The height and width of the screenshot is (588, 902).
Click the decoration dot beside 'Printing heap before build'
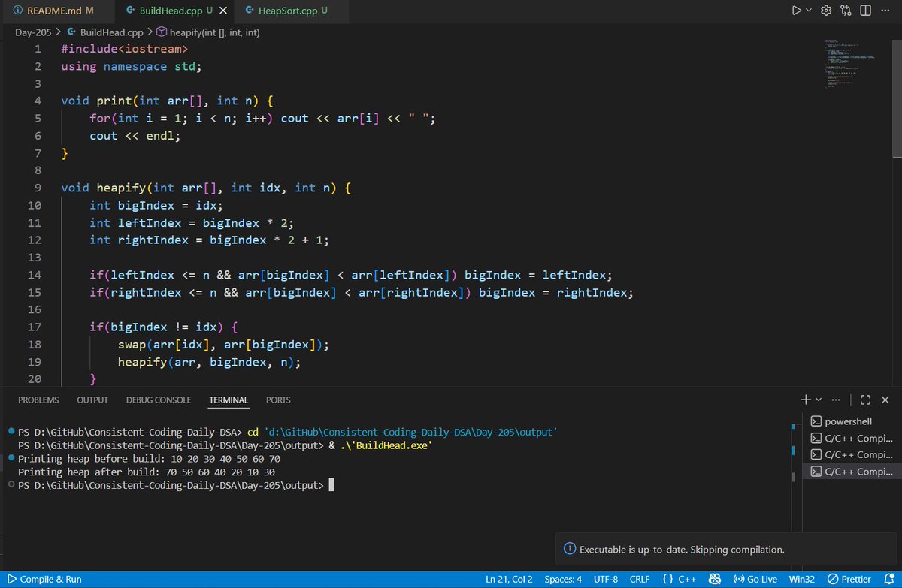click(10, 458)
